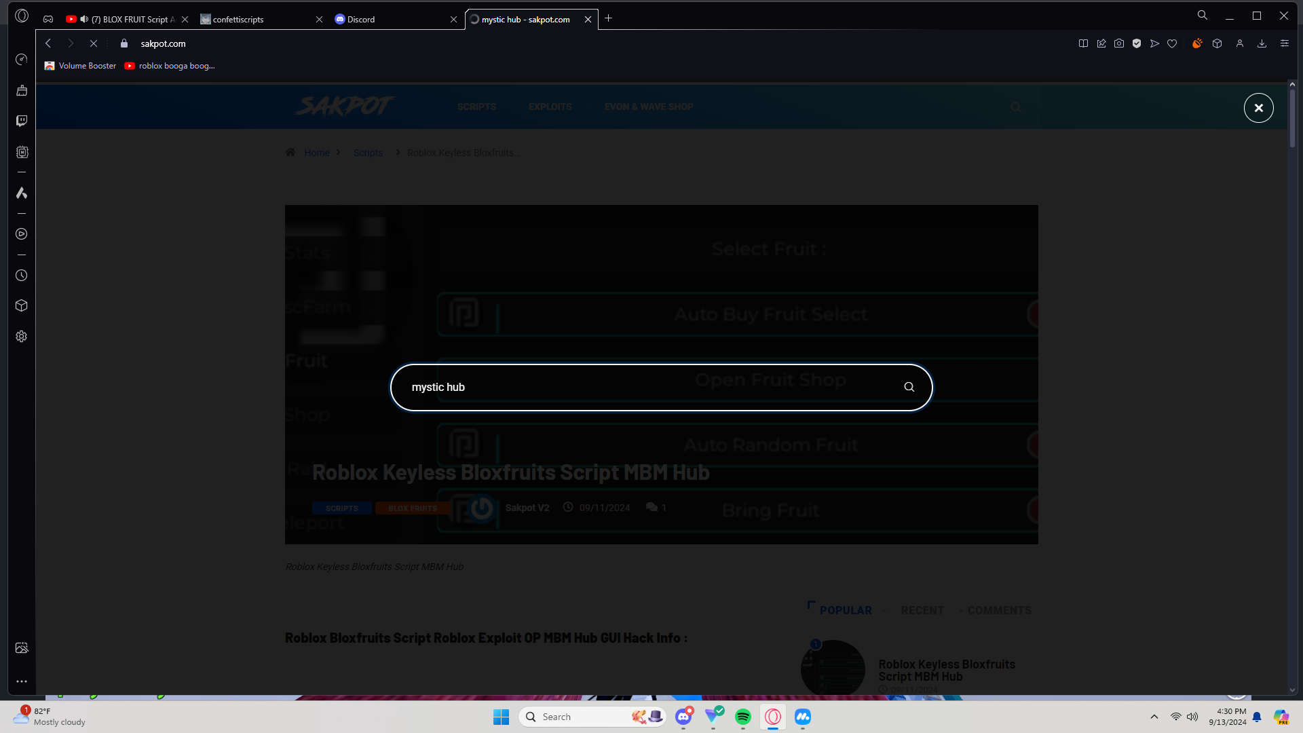Open Extensions cube icon in sidebar
The width and height of the screenshot is (1303, 733).
click(x=22, y=305)
